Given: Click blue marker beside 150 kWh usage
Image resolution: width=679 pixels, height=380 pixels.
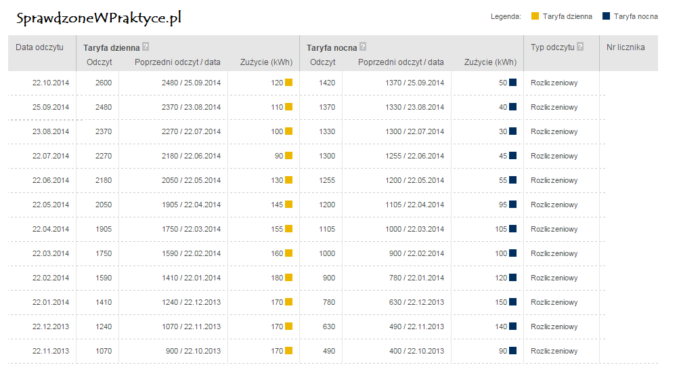Looking at the screenshot, I should click(512, 302).
